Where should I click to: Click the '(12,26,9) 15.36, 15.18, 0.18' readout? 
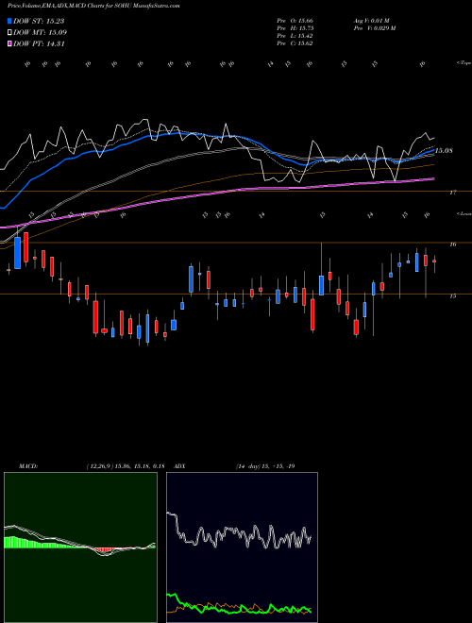(x=126, y=466)
